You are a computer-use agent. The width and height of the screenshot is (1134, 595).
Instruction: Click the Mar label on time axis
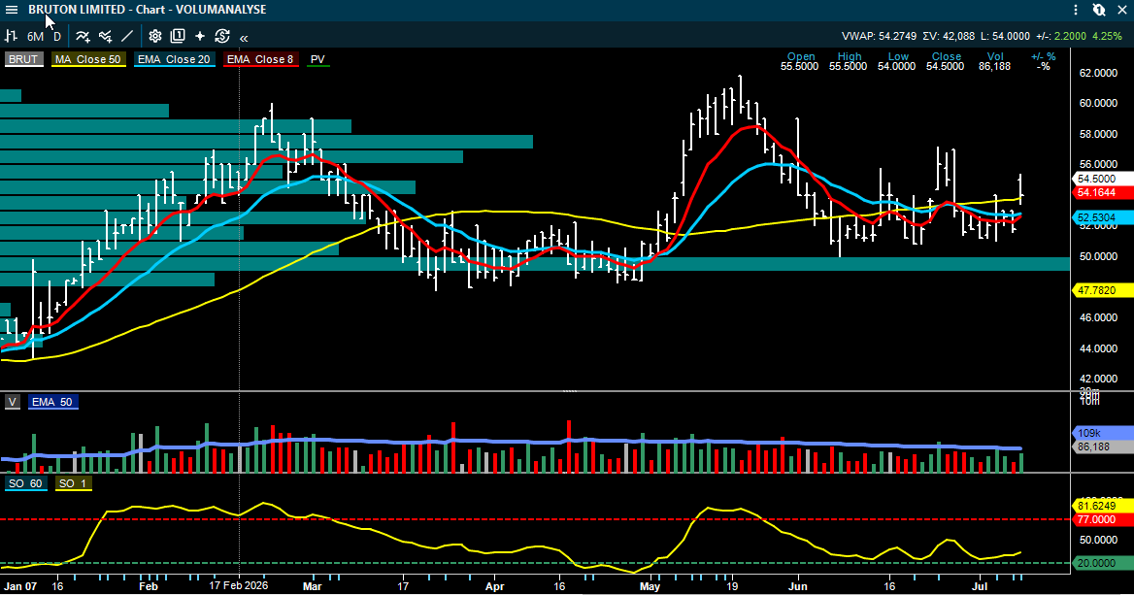[x=312, y=586]
